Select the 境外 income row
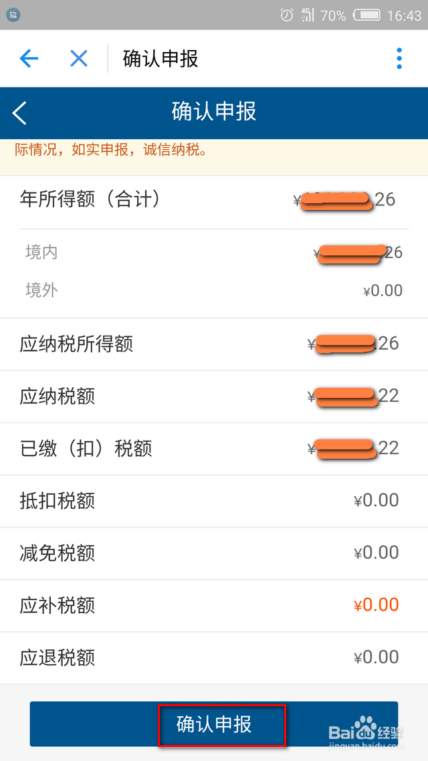428x761 pixels. pyautogui.click(x=214, y=290)
